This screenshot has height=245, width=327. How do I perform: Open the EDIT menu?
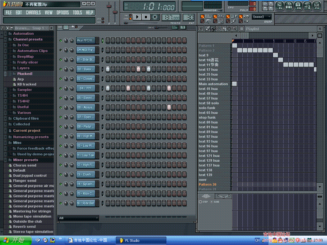tap(19, 12)
